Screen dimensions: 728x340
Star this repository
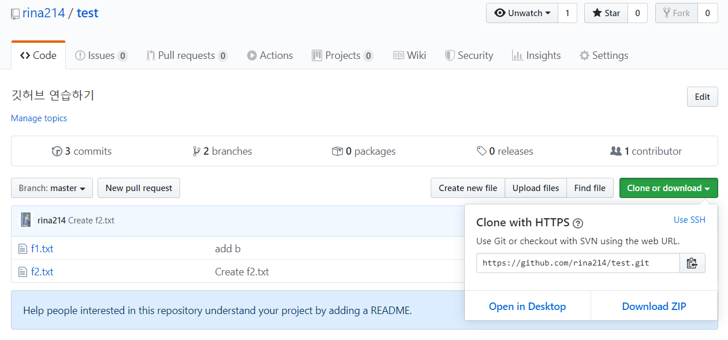pos(606,13)
